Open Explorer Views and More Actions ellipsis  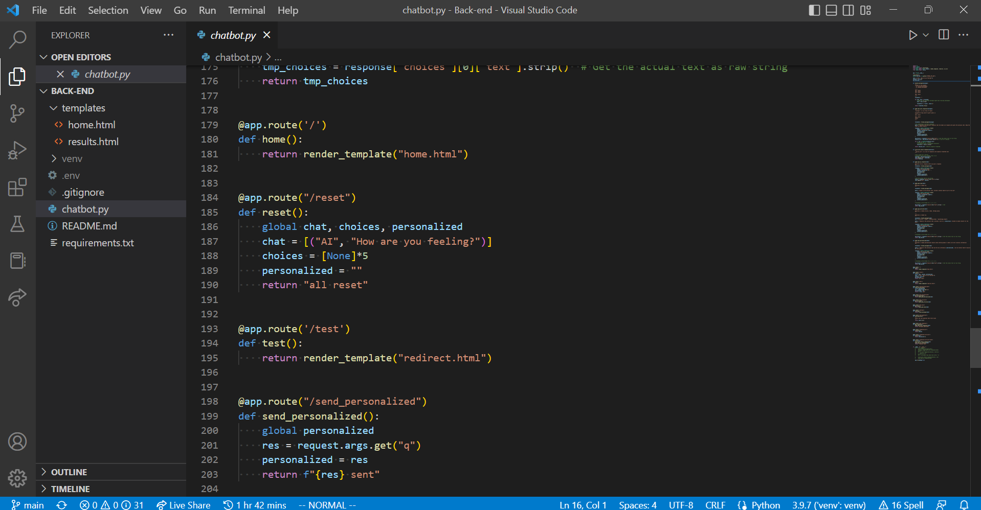click(168, 35)
